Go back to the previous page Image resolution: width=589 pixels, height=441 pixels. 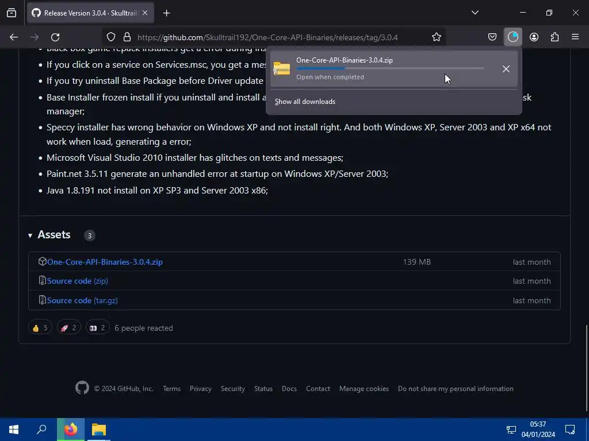[x=14, y=37]
